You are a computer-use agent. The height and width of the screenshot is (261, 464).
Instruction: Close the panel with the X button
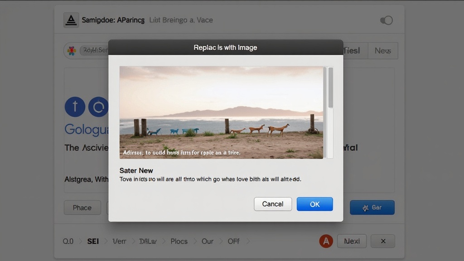point(383,241)
